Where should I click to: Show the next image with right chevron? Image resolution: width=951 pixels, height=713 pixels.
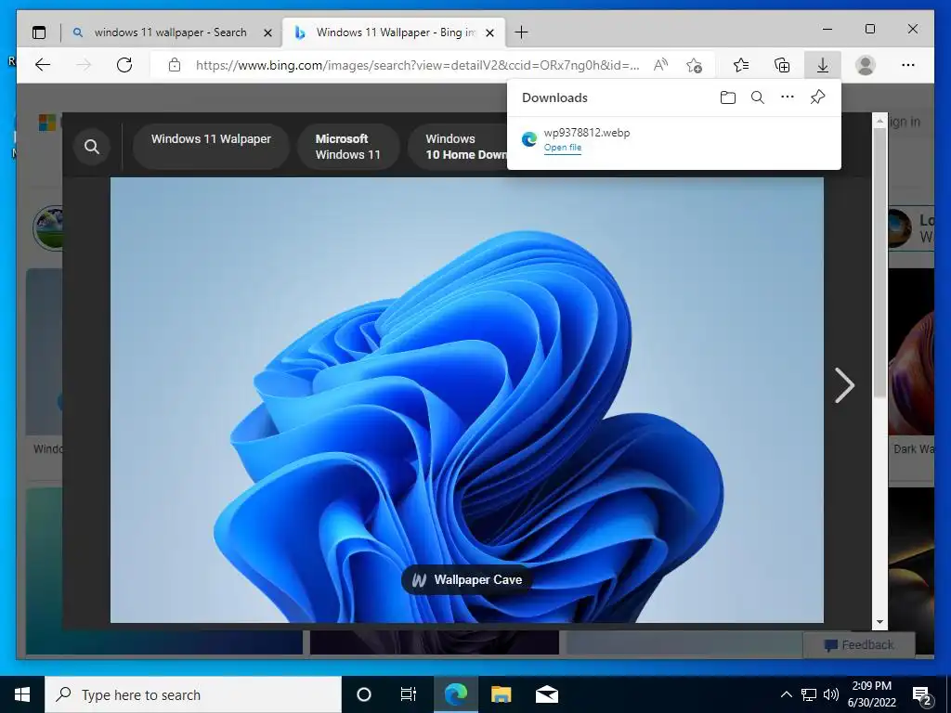coord(844,385)
